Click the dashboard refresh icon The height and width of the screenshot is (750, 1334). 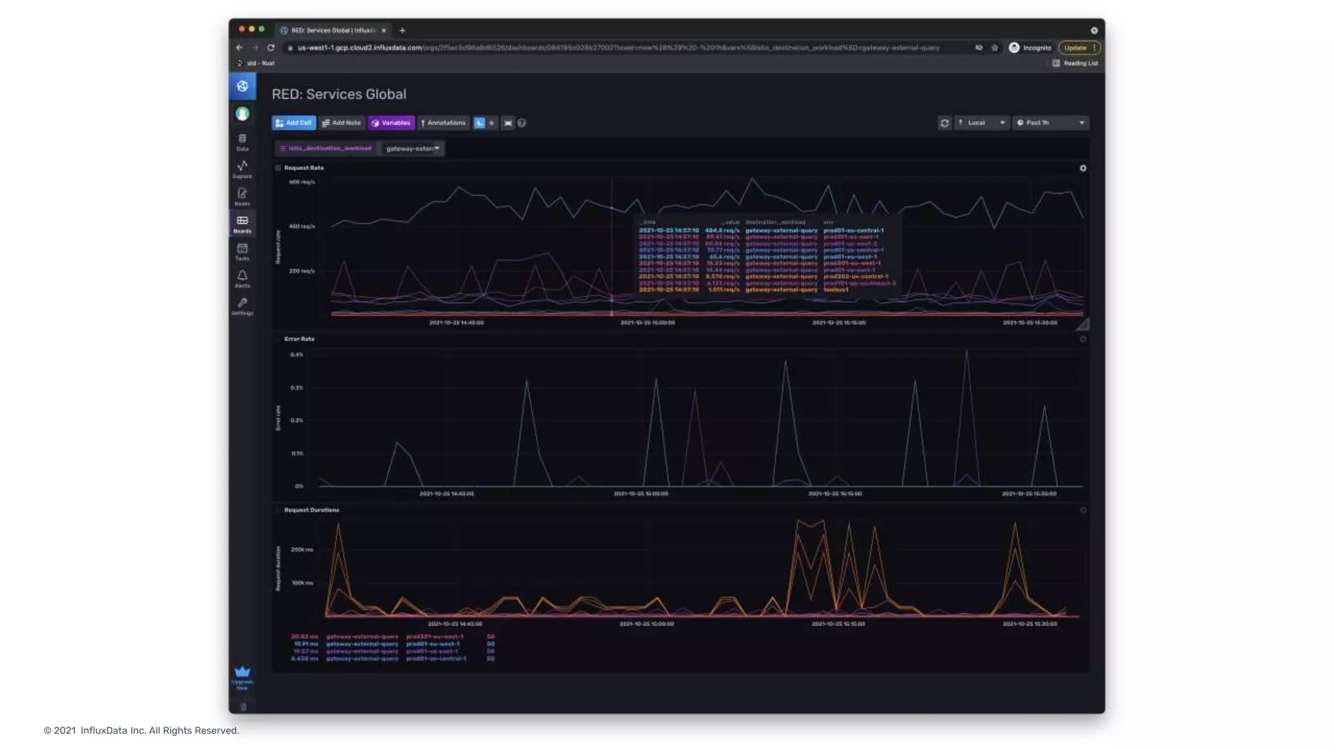tap(944, 123)
